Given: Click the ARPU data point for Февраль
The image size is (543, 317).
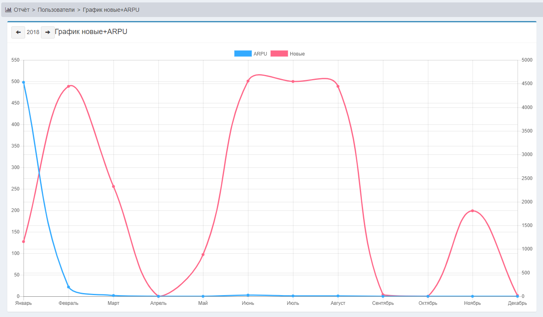Looking at the screenshot, I should [68, 287].
